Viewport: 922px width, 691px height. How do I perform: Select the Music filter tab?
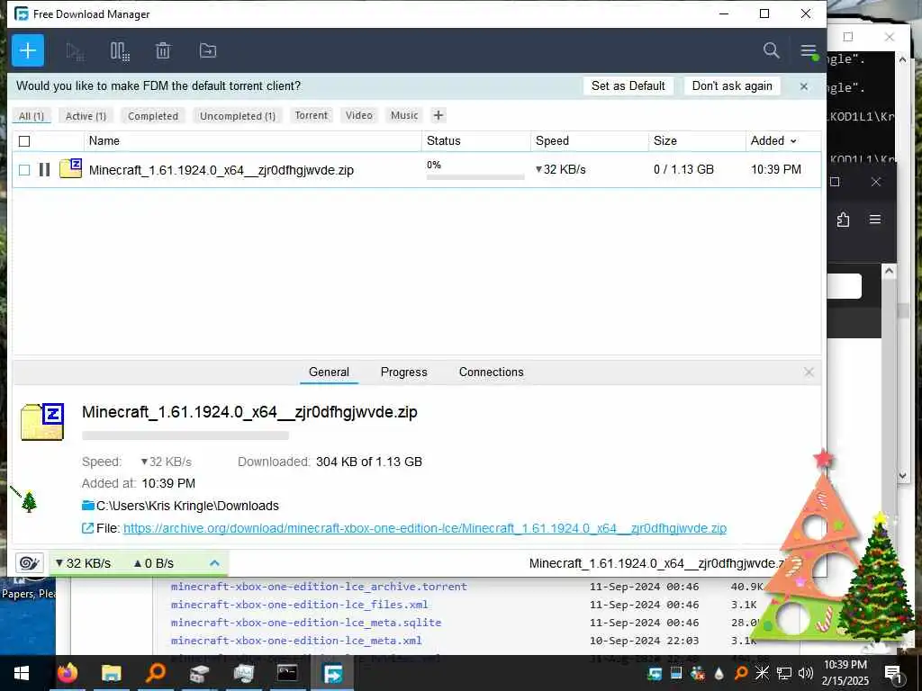[404, 115]
